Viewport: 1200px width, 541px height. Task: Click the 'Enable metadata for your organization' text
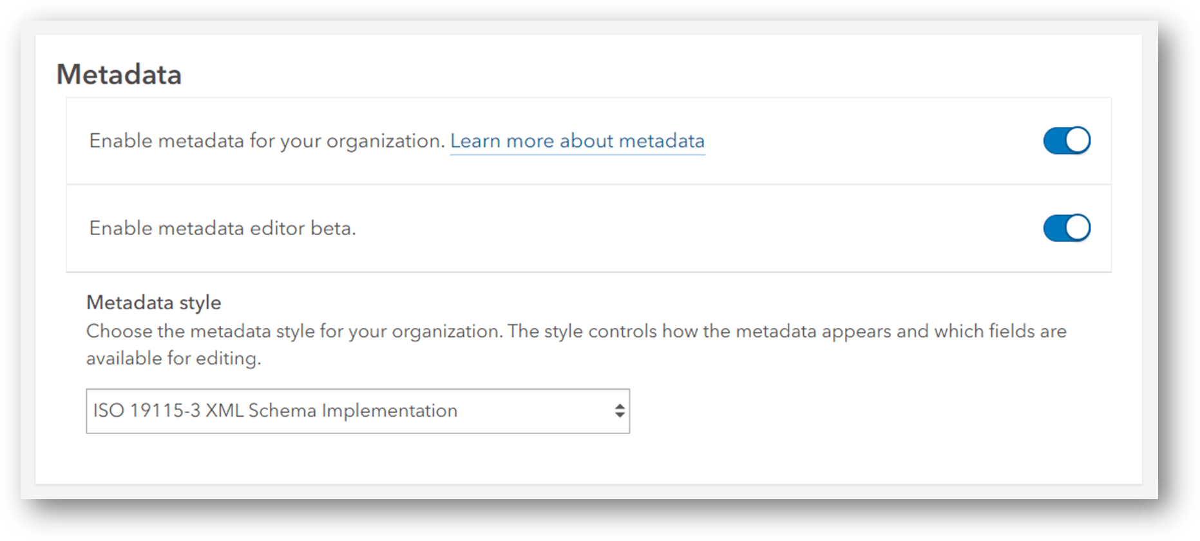pos(266,140)
